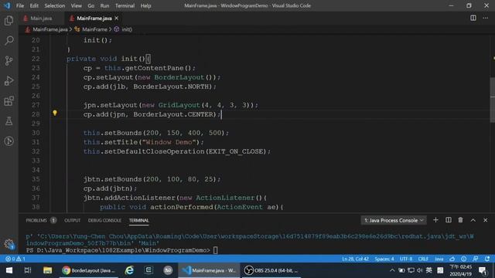
Task: Switch to the Output panel tab
Action: (x=72, y=220)
